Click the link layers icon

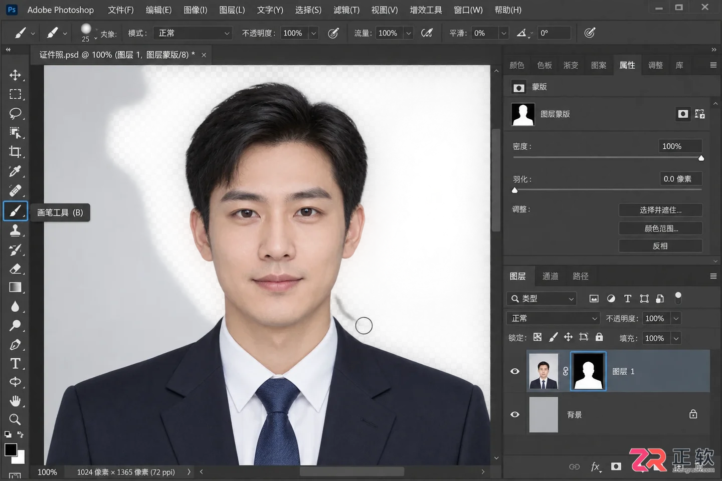(575, 466)
